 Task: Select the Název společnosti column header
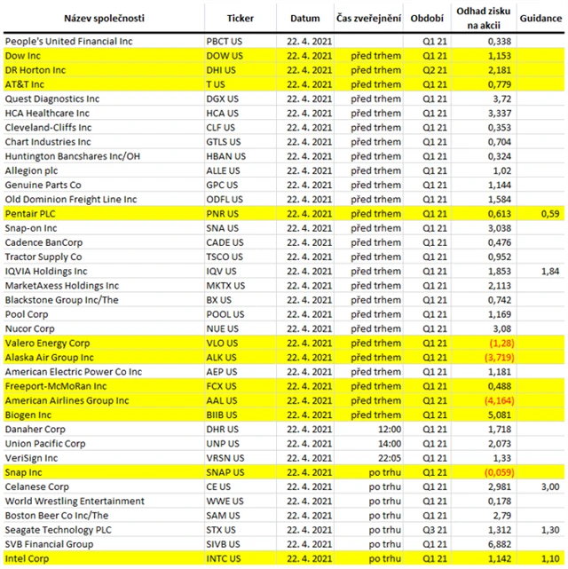click(104, 18)
